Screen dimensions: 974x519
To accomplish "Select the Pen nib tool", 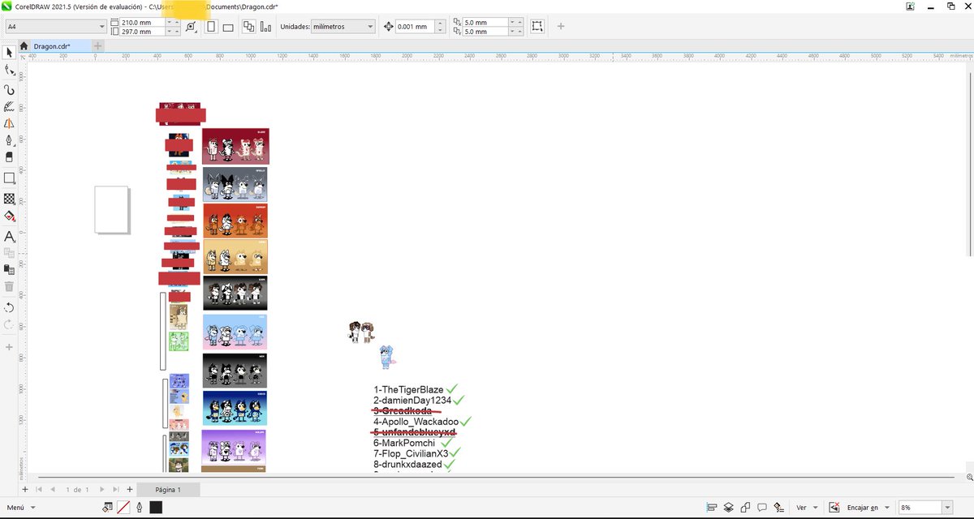I will coord(9,141).
